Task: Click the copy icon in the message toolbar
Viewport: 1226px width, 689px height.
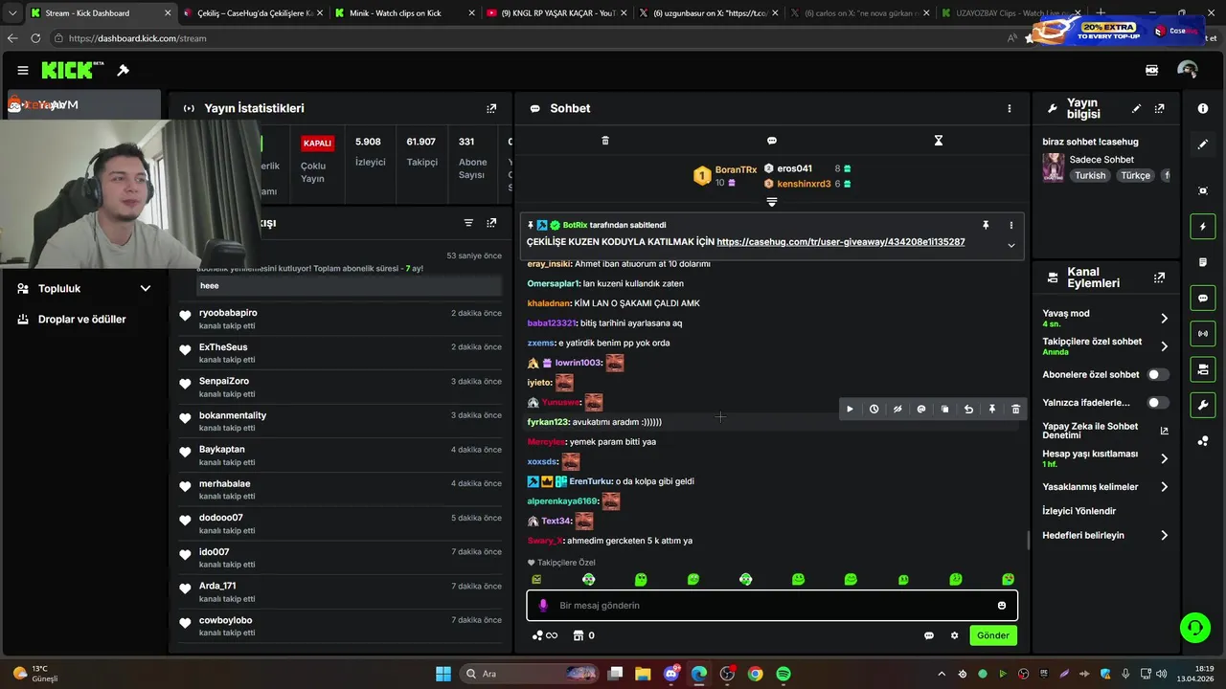Action: coord(945,410)
